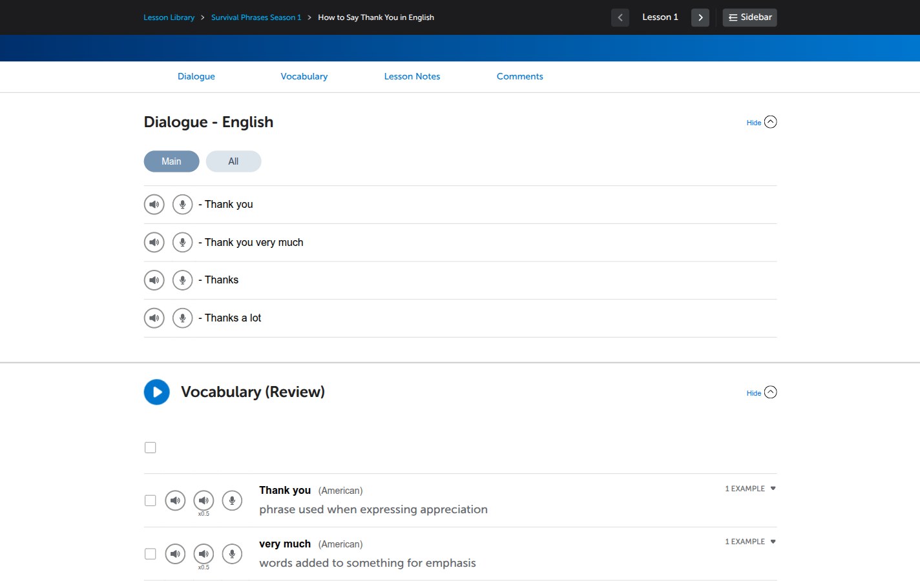The height and width of the screenshot is (581, 920).
Task: Collapse the Vocabulary section with Hide
Action: point(762,392)
